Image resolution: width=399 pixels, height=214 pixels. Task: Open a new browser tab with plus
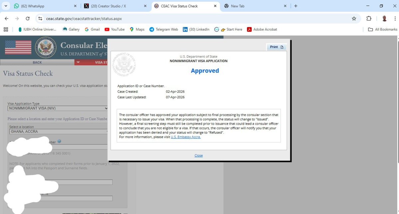[x=296, y=6]
